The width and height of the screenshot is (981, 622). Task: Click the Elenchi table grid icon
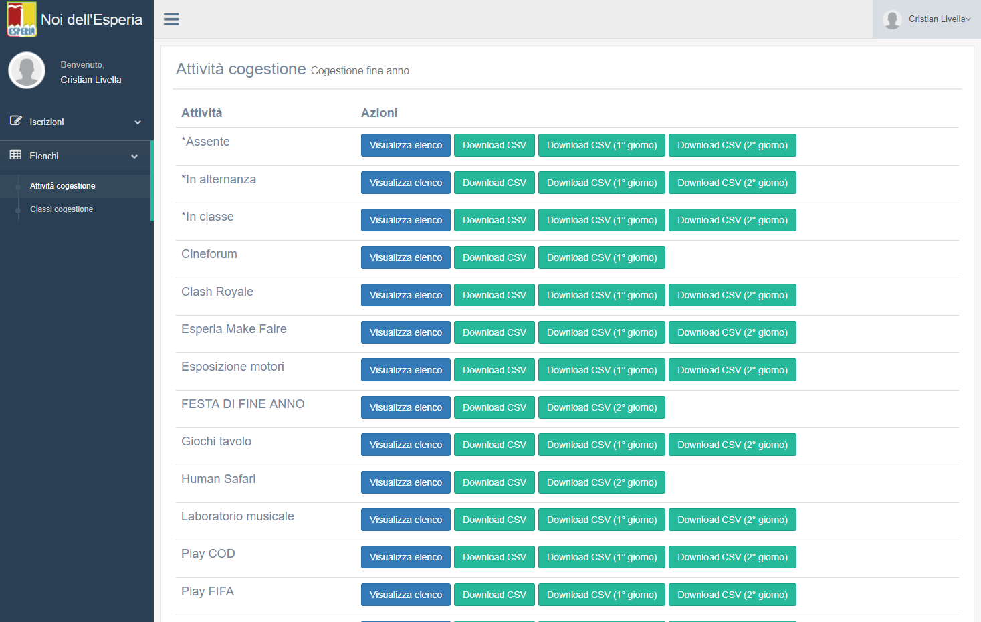click(15, 155)
